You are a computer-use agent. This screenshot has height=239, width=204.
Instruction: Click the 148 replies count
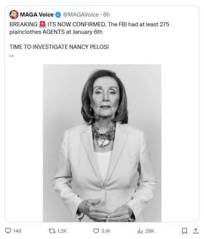[x=17, y=231]
